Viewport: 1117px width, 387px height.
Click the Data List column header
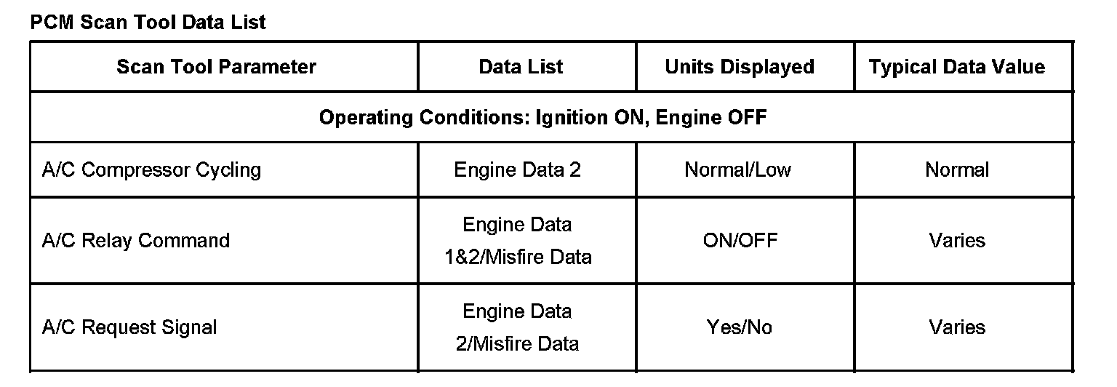(521, 67)
